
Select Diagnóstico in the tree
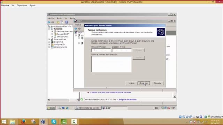[59, 42]
